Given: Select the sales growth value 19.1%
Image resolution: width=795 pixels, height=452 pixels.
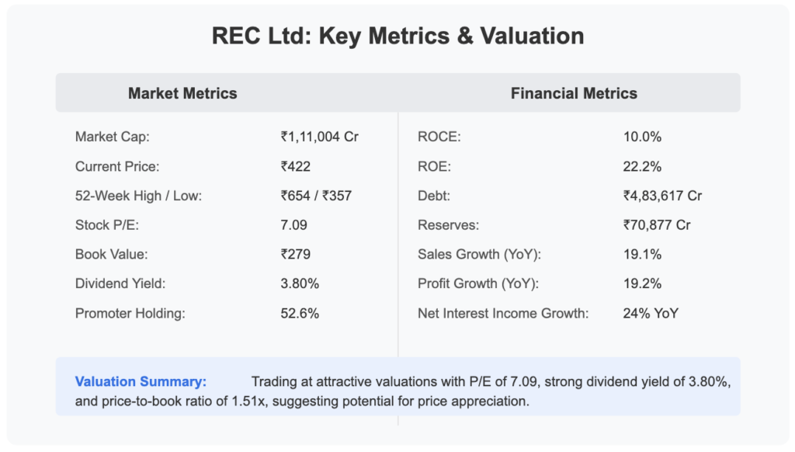Looking at the screenshot, I should [x=642, y=254].
